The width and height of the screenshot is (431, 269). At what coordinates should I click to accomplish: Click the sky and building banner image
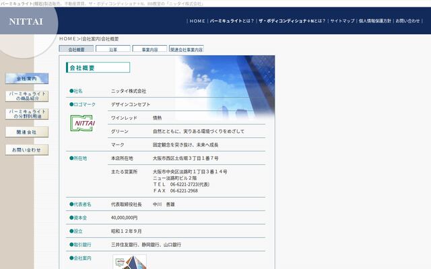tap(225, 88)
